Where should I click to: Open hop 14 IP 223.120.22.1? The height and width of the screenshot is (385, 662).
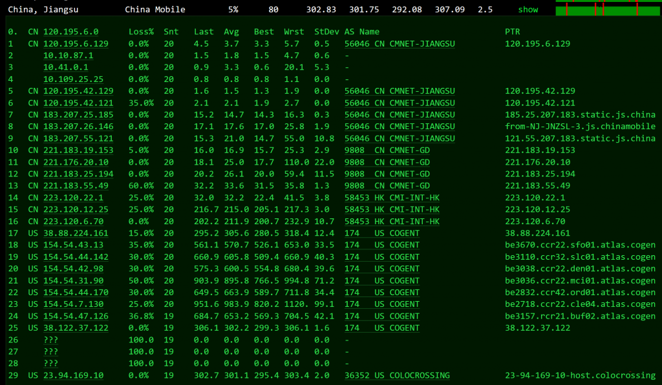[x=74, y=198]
